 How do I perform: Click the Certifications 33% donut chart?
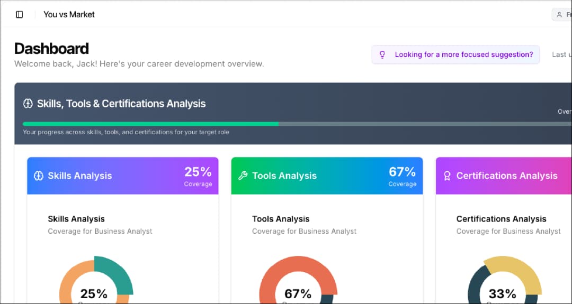tap(505, 280)
